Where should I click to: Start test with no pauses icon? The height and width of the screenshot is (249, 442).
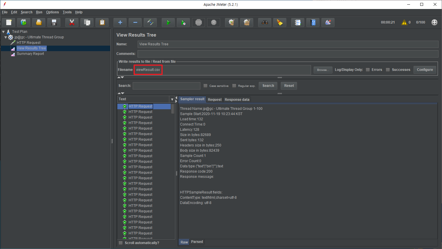pyautogui.click(x=183, y=22)
